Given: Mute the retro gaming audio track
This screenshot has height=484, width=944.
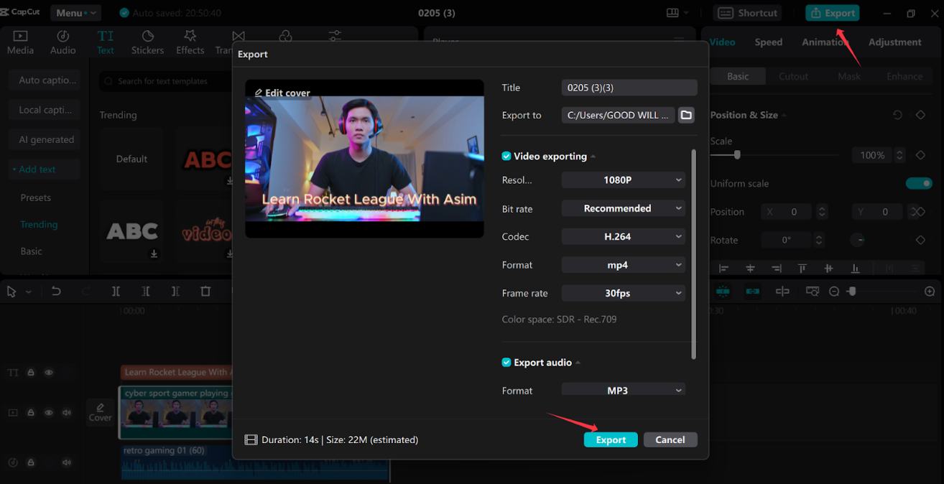Looking at the screenshot, I should pos(67,462).
